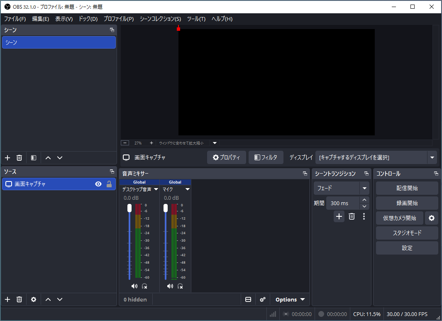This screenshot has height=321, width=442.
Task: Open advanced audio properties gear icon
Action: click(x=262, y=299)
